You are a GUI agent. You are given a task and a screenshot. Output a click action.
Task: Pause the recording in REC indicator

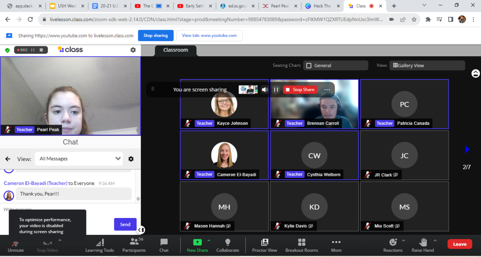click(33, 50)
